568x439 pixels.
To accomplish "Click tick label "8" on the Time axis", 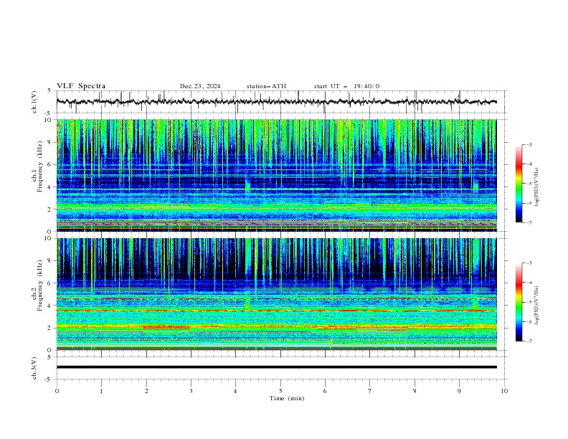I will tap(415, 391).
